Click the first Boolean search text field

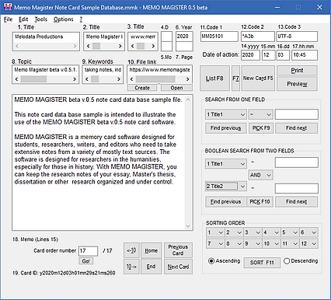pos(297,162)
